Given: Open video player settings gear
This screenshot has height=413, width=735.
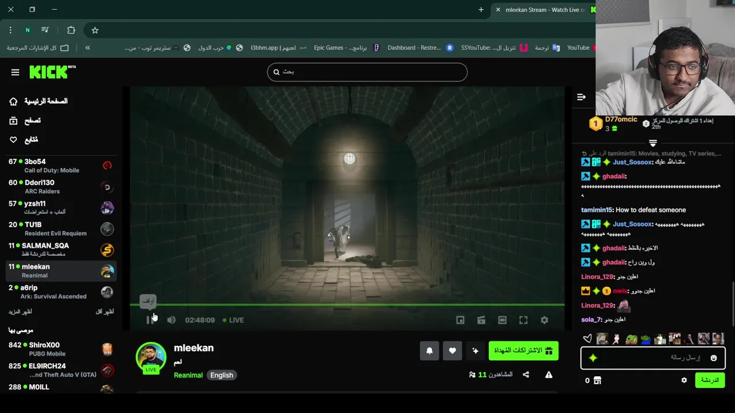Looking at the screenshot, I should 544,320.
